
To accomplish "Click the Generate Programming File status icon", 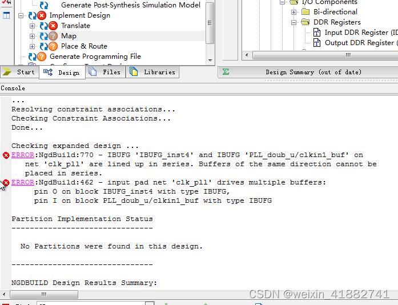I will (42, 57).
